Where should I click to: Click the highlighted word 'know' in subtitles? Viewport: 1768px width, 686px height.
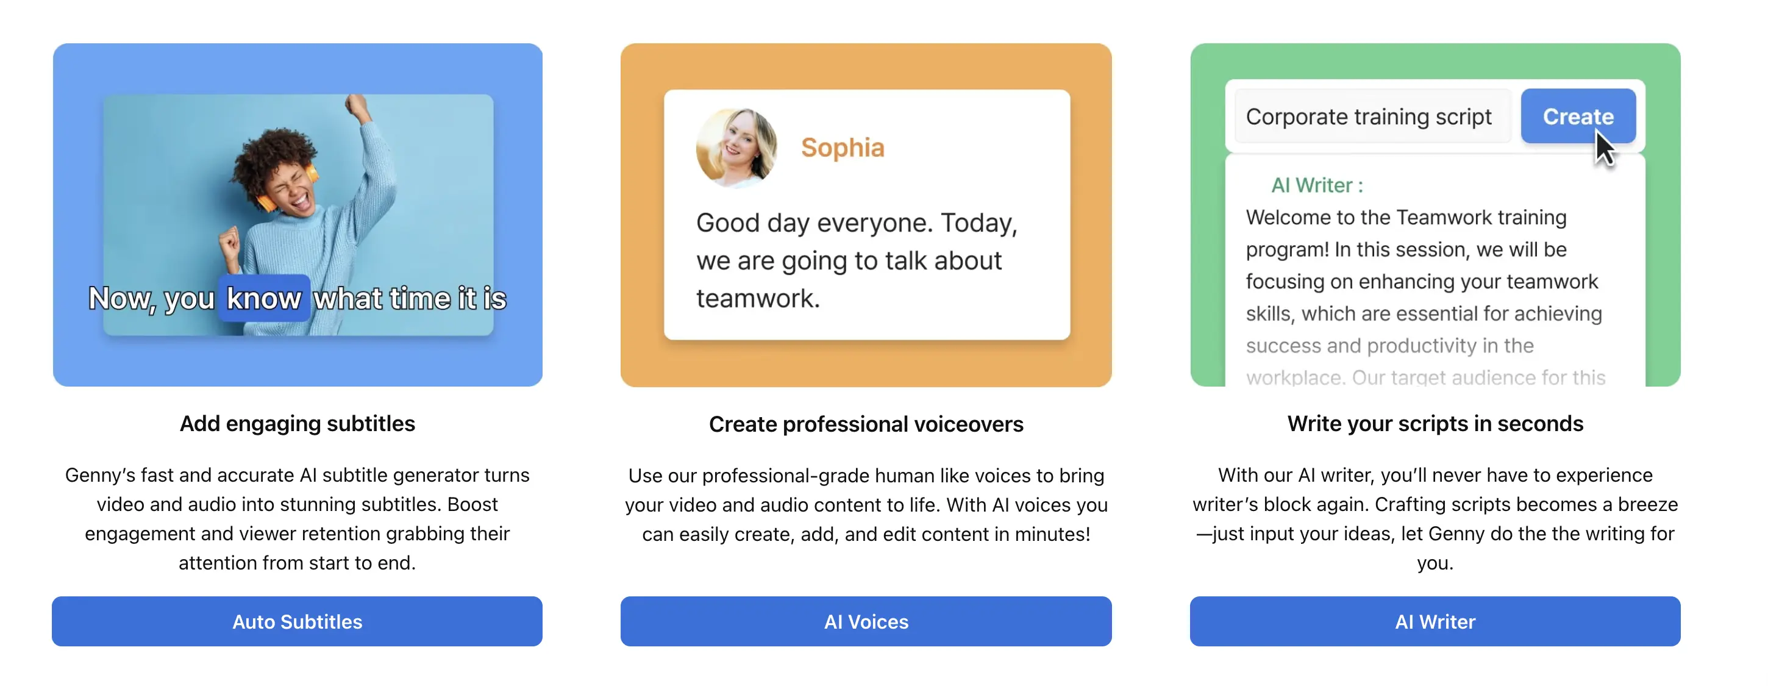point(263,298)
